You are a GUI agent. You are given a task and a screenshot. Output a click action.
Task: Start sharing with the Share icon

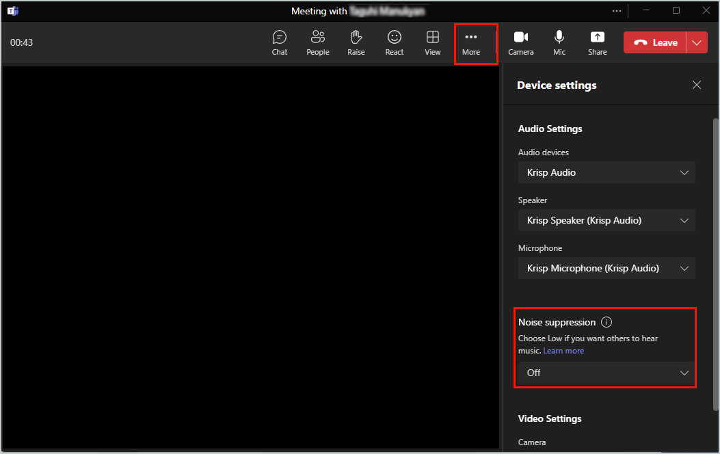(597, 42)
